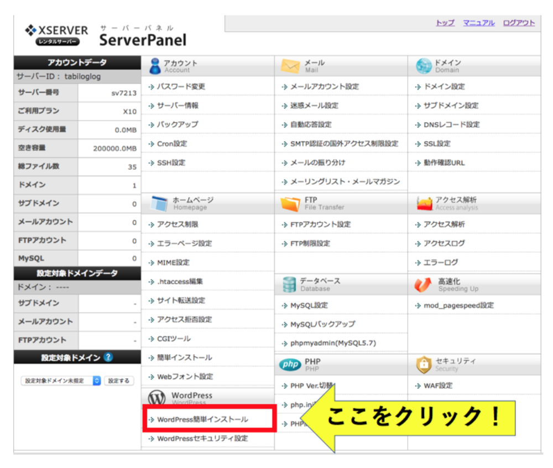The image size is (553, 468).
Task: Open WAF設定
Action: click(438, 386)
